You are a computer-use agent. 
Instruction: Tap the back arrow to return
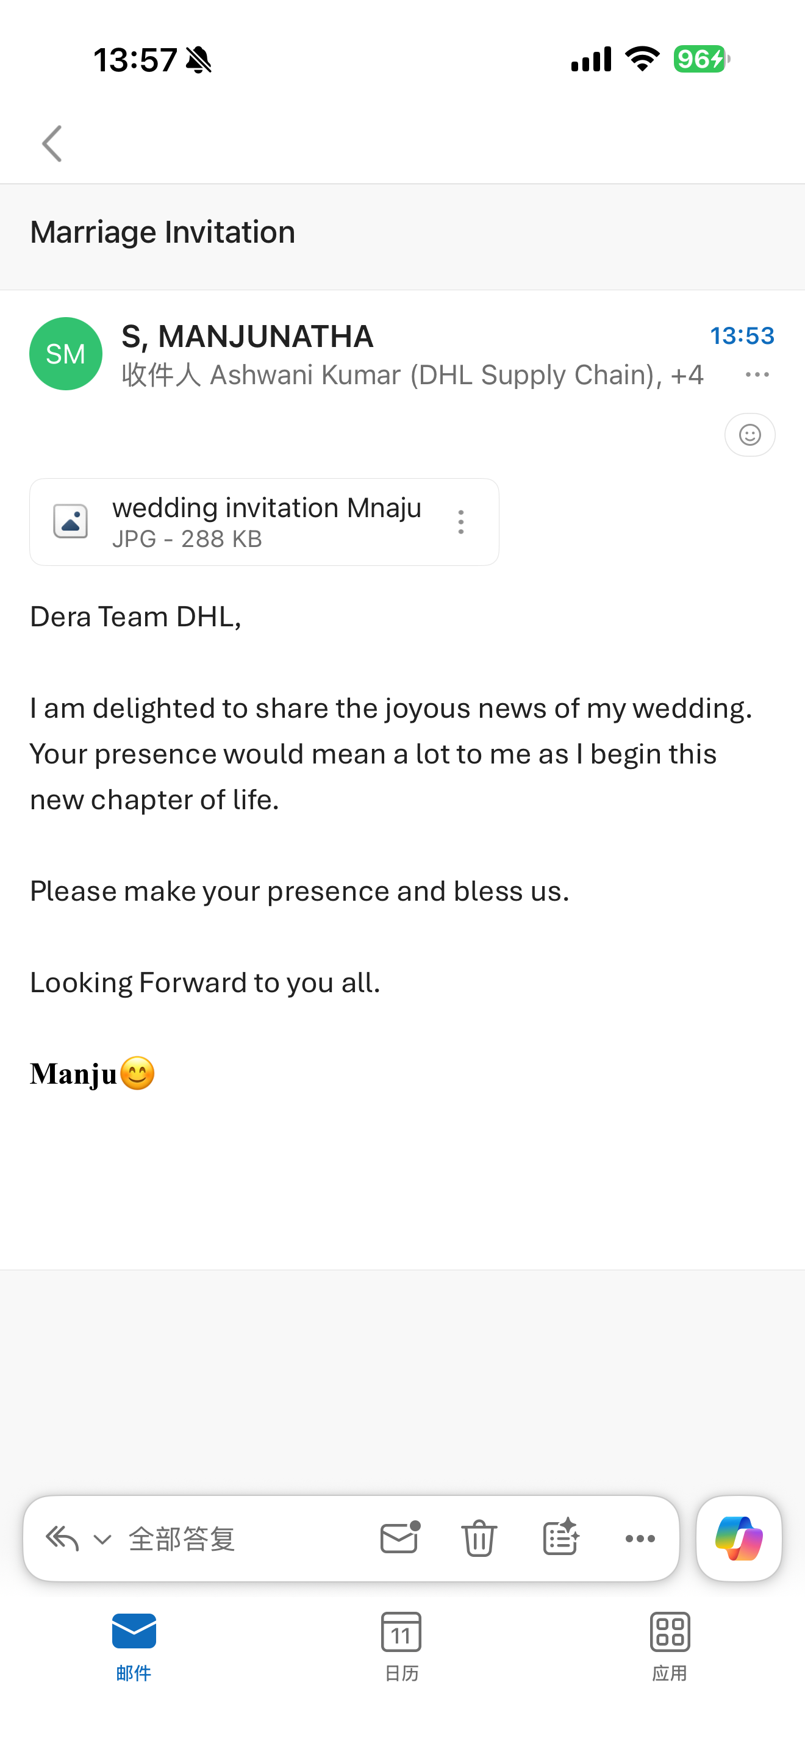[52, 143]
